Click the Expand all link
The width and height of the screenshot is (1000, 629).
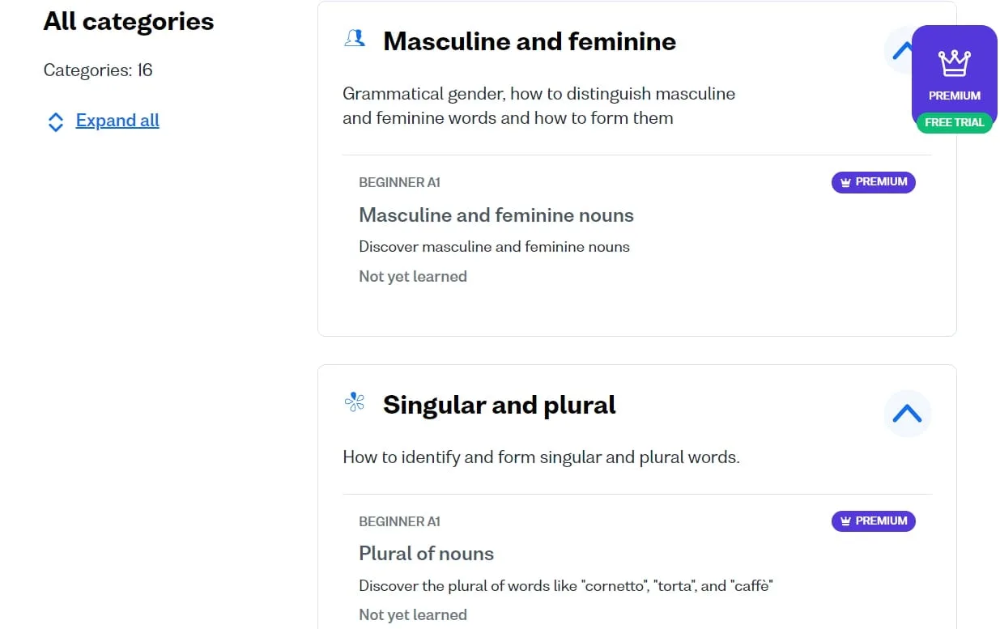click(x=117, y=121)
